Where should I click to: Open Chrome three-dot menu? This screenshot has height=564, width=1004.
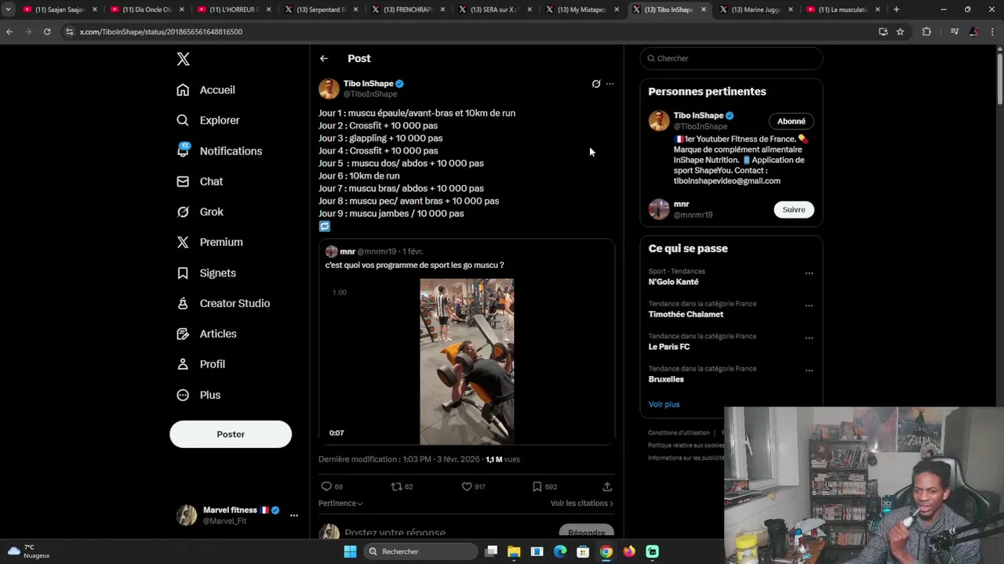pos(994,31)
